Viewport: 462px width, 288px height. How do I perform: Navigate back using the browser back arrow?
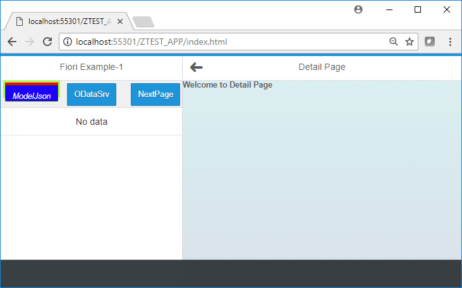[x=12, y=42]
